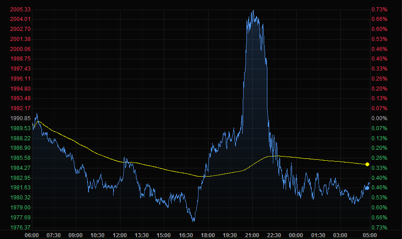Image resolution: width=402 pixels, height=239 pixels.
Task: Select the 2001.38 price axis label
Action: (x=20, y=39)
